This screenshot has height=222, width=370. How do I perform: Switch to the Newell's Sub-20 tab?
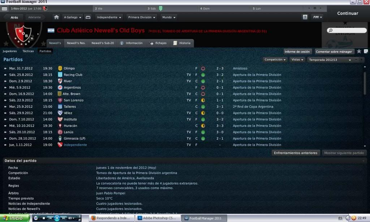[x=103, y=43]
